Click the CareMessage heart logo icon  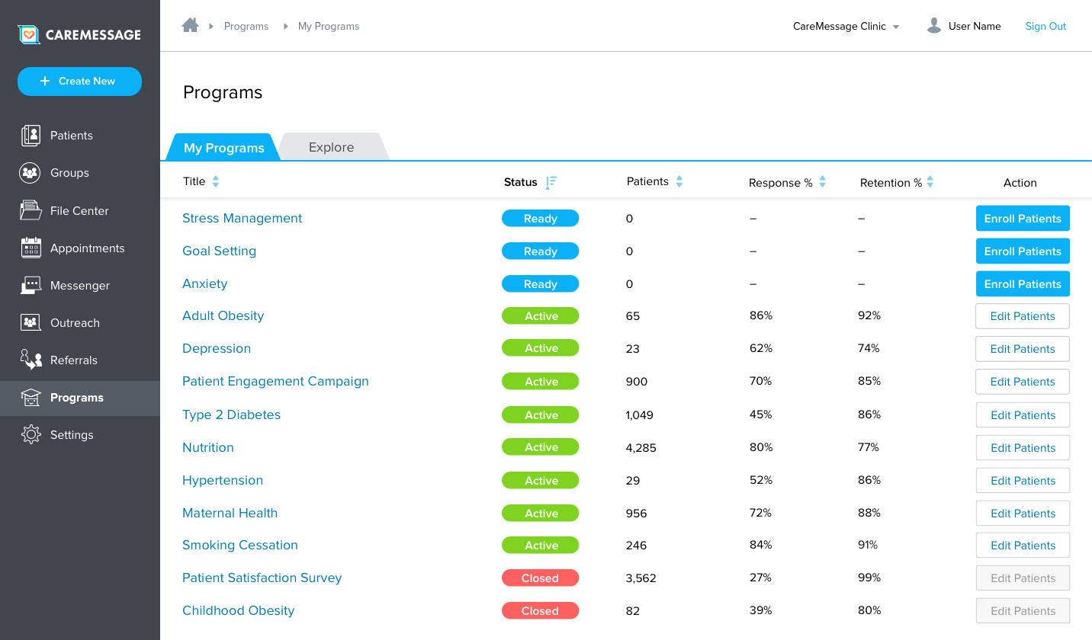tap(29, 34)
